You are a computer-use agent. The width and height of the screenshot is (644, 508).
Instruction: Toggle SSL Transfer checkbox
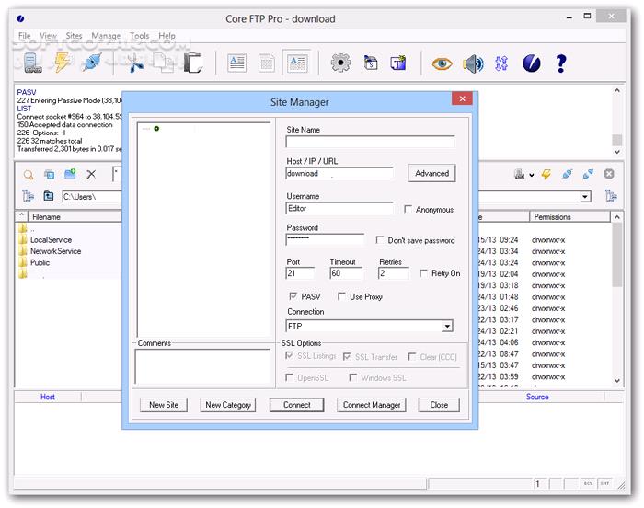coord(347,356)
